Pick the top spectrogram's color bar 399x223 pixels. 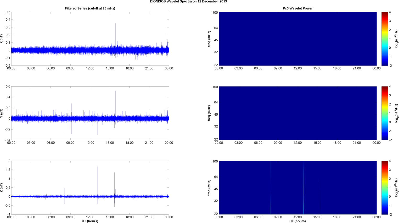click(385, 39)
